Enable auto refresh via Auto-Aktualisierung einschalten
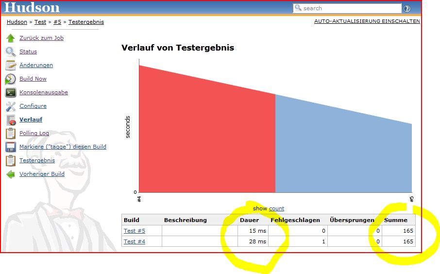The width and height of the screenshot is (440, 274). tap(367, 21)
